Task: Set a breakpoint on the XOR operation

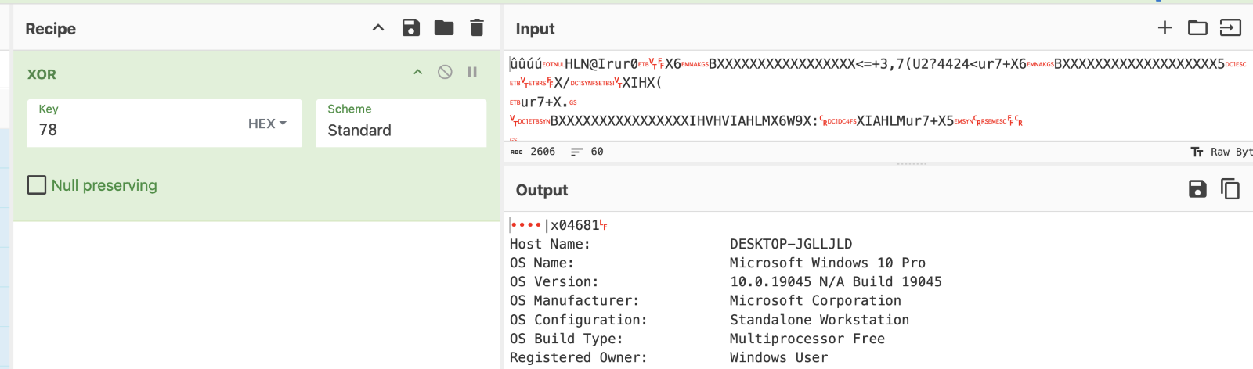Action: [472, 72]
